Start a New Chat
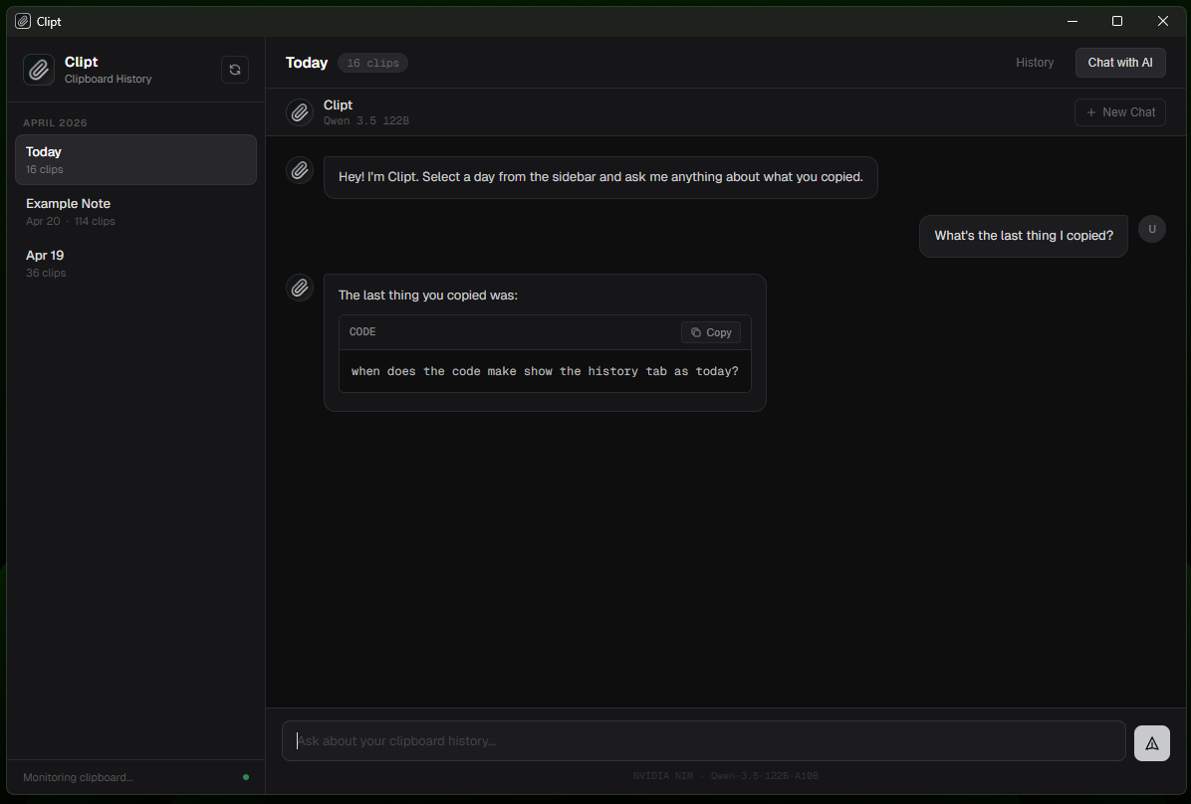The height and width of the screenshot is (804, 1191). 1119,112
